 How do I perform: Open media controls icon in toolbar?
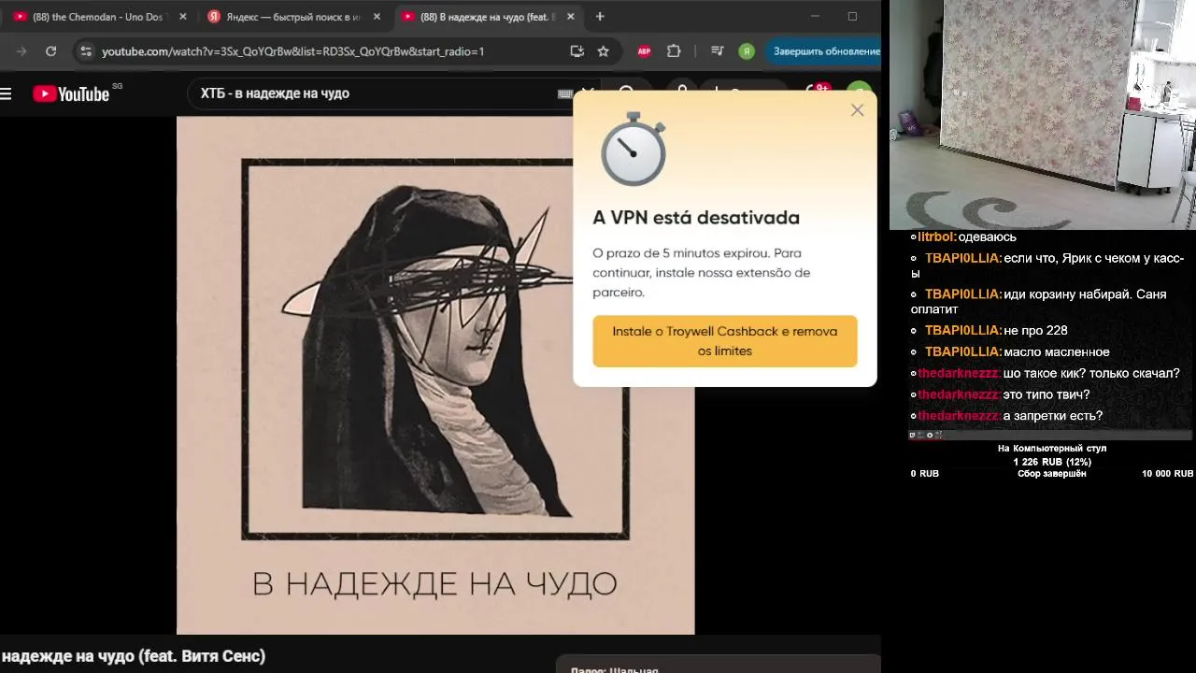pos(717,51)
